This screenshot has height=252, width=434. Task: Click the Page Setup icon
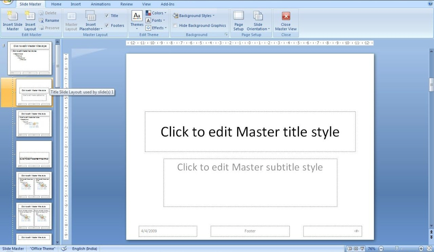coord(238,20)
